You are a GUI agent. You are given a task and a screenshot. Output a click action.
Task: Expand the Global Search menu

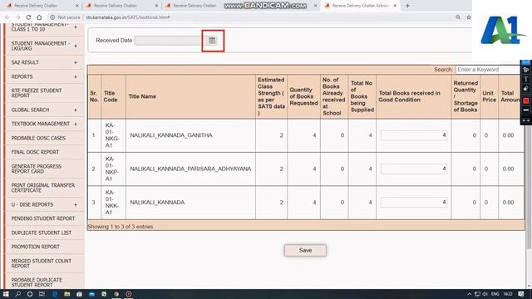pyautogui.click(x=76, y=110)
